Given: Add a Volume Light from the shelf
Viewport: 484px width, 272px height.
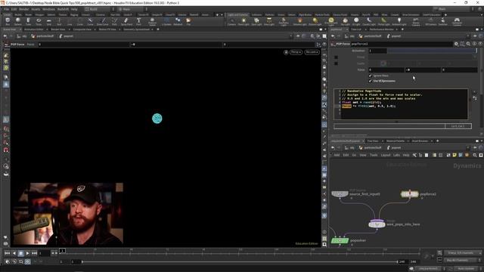Looking at the screenshot, I should tap(299, 21).
